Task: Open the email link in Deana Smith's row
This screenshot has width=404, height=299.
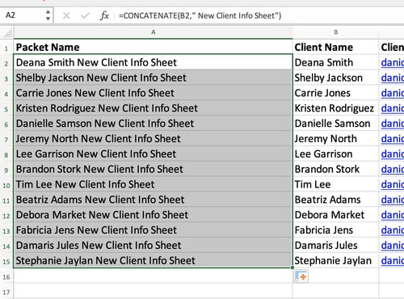Action: (393, 62)
